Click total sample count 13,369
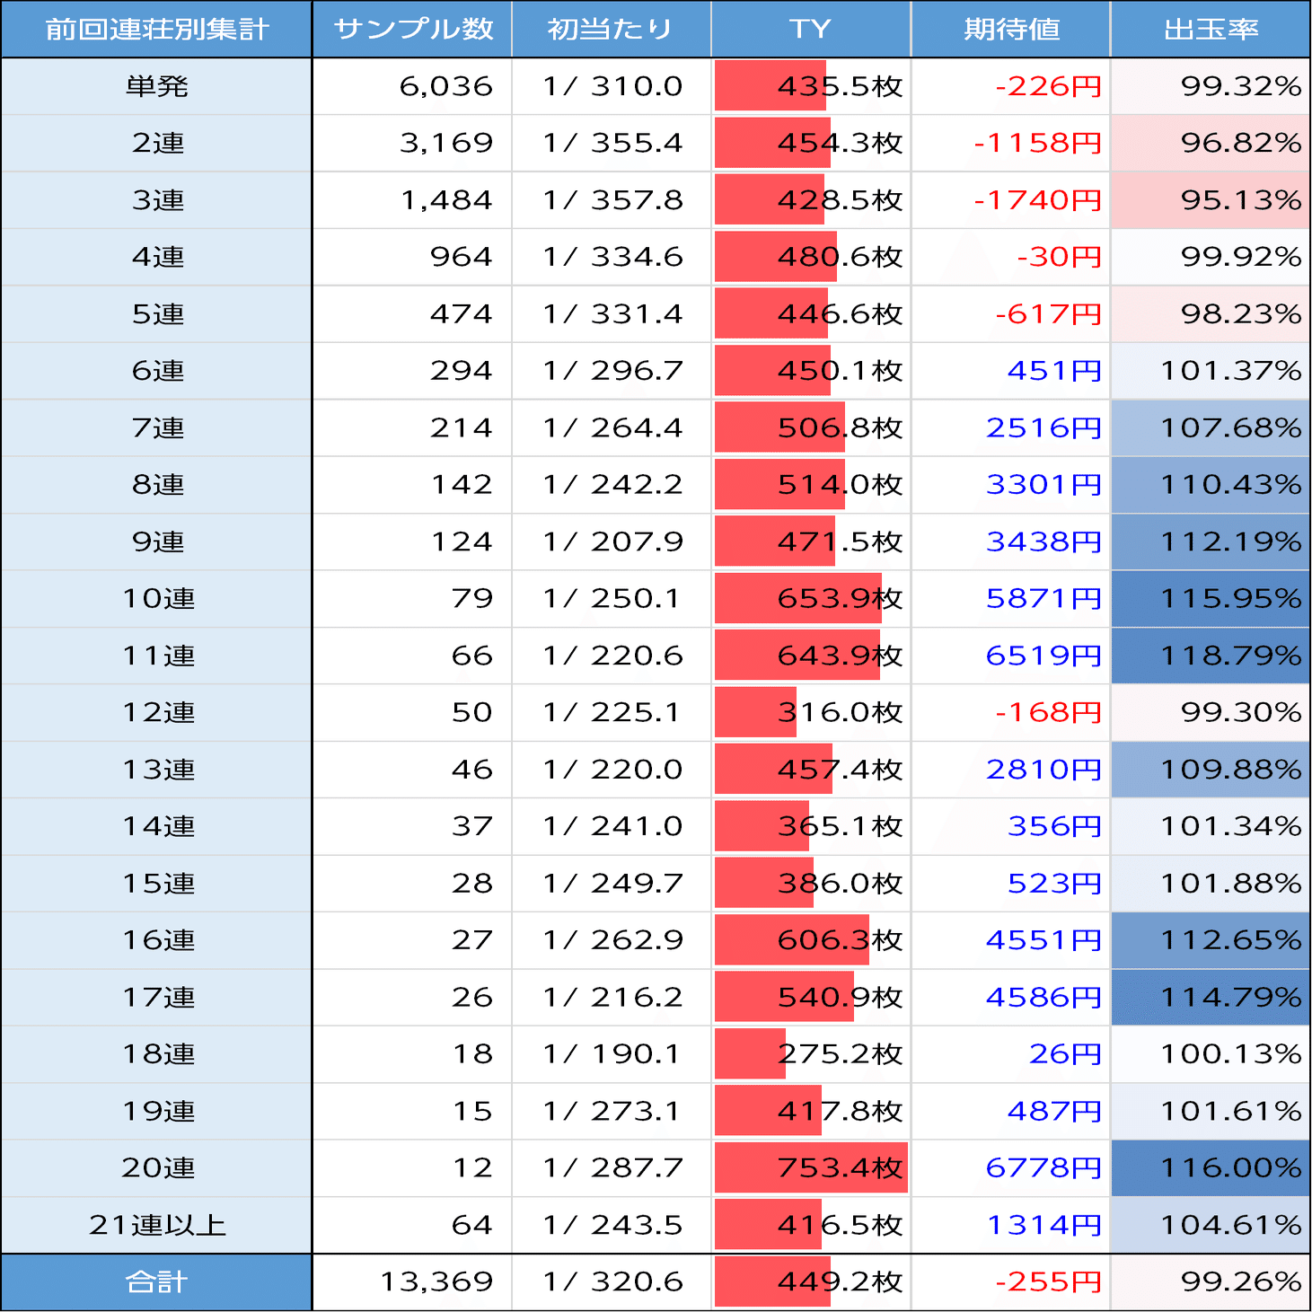 tap(412, 1282)
